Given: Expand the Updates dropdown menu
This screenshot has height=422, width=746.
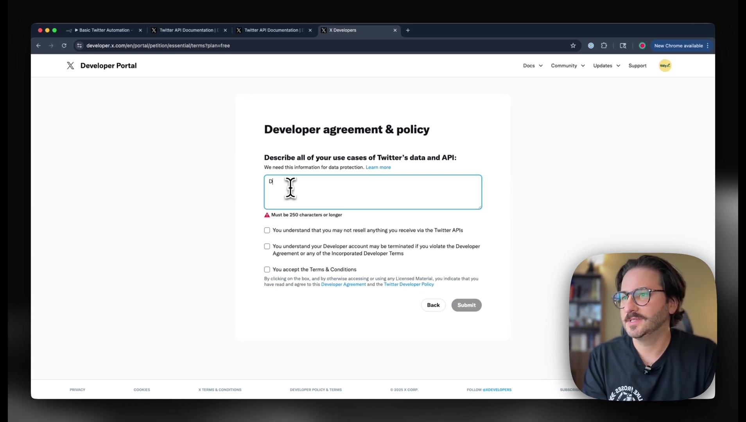Looking at the screenshot, I should pyautogui.click(x=606, y=66).
